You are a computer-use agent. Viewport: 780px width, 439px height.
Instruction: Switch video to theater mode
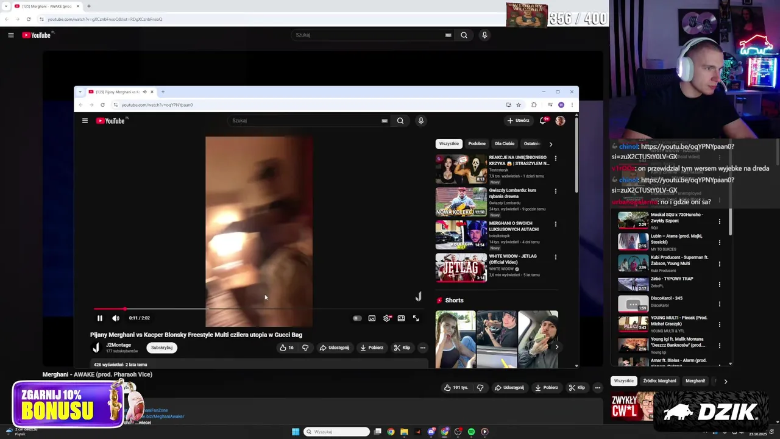point(401,318)
